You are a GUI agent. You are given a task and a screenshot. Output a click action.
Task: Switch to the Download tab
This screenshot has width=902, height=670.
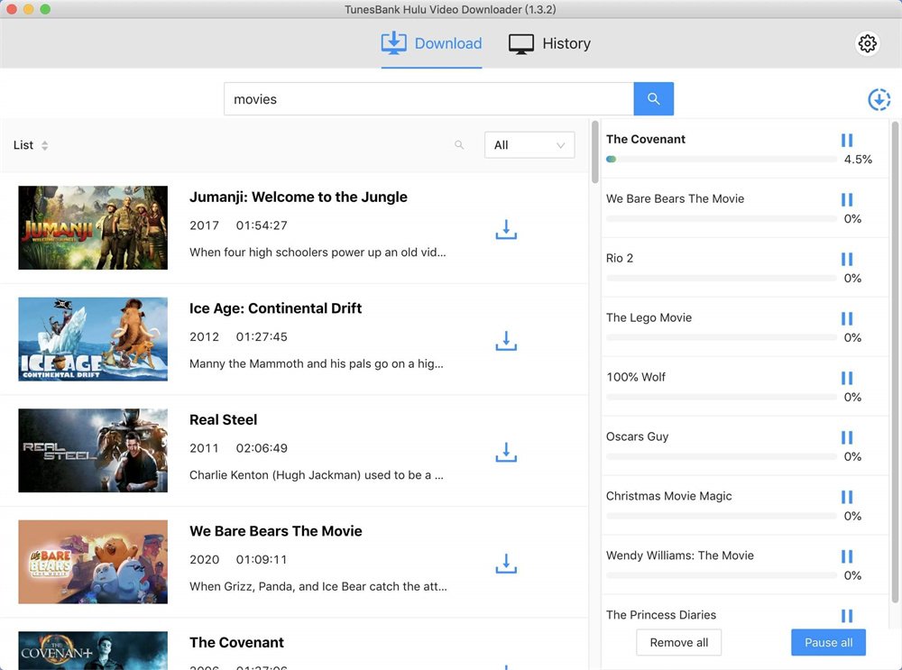(431, 43)
